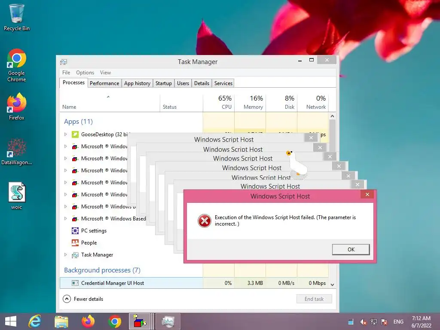Sort by the Network column header
This screenshot has height=330, width=440.
[313, 102]
